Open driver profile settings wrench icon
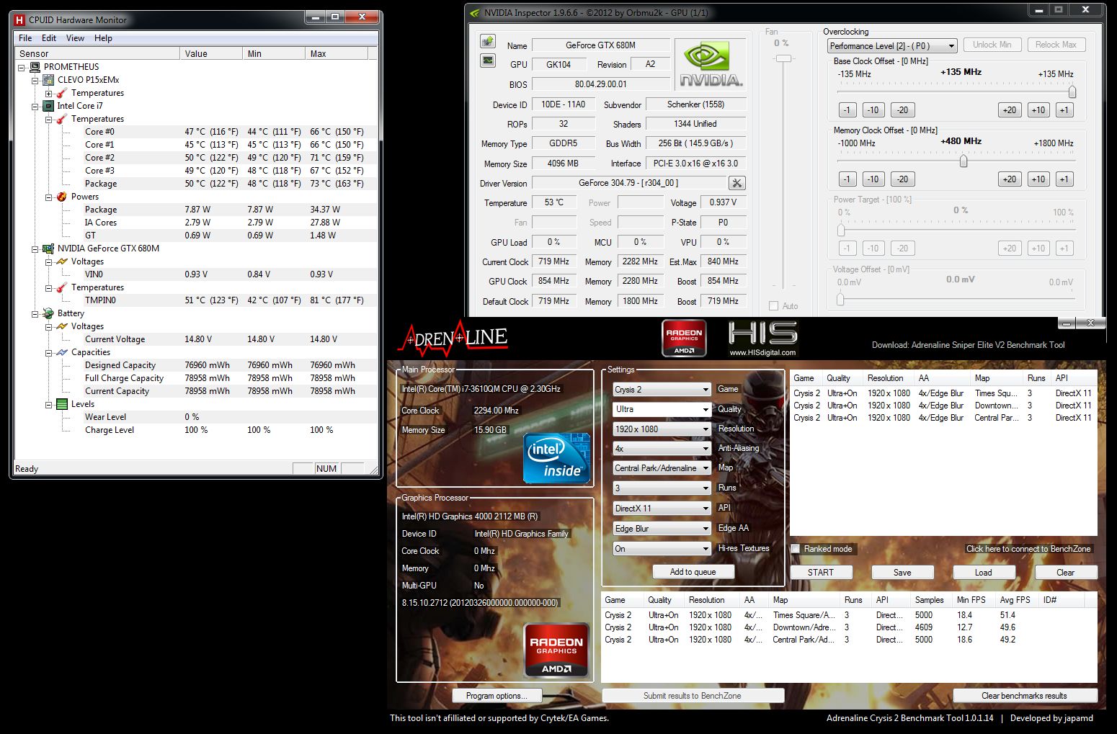This screenshot has width=1117, height=734. pyautogui.click(x=736, y=183)
